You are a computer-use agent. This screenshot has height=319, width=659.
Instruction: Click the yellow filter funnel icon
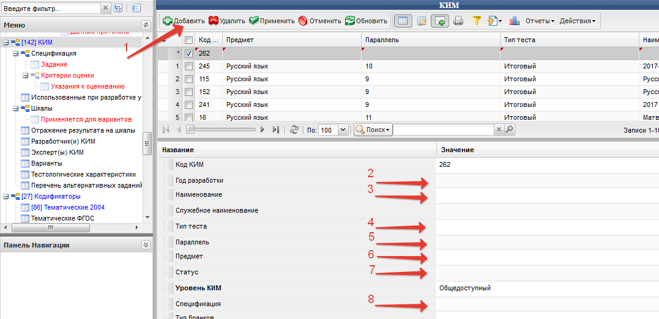point(476,21)
